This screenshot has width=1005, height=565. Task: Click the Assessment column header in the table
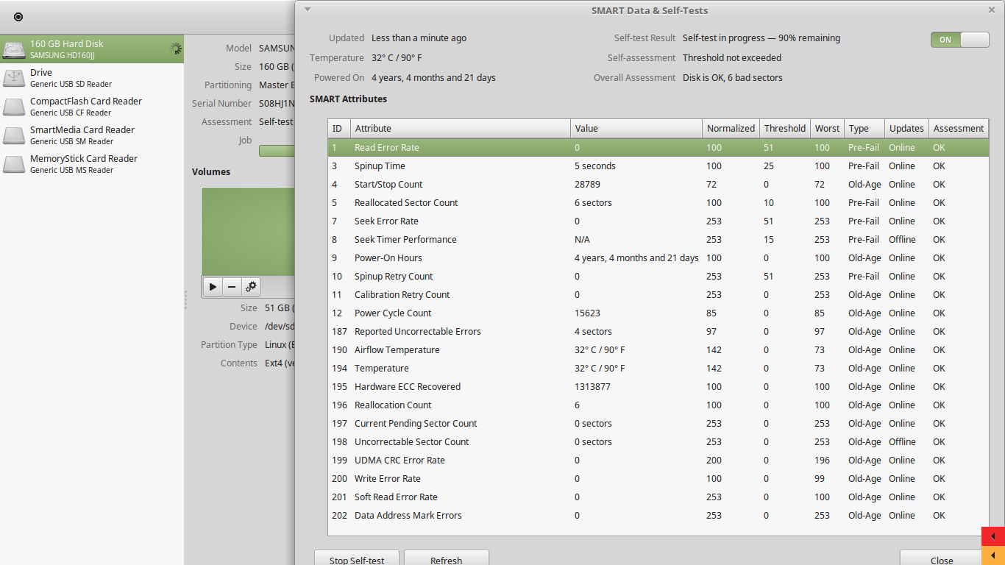pos(959,128)
